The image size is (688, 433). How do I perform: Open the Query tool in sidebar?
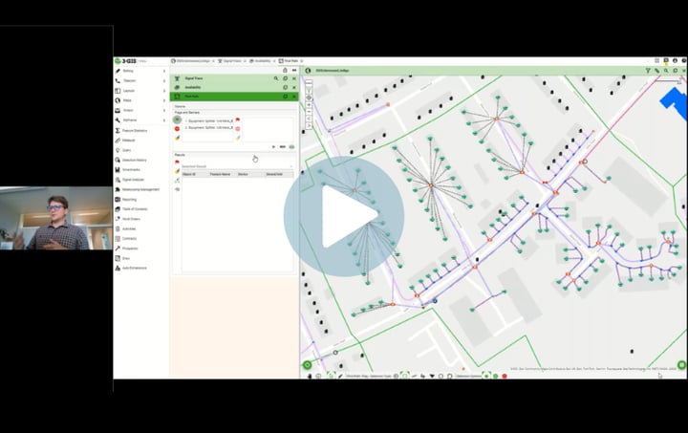point(126,150)
